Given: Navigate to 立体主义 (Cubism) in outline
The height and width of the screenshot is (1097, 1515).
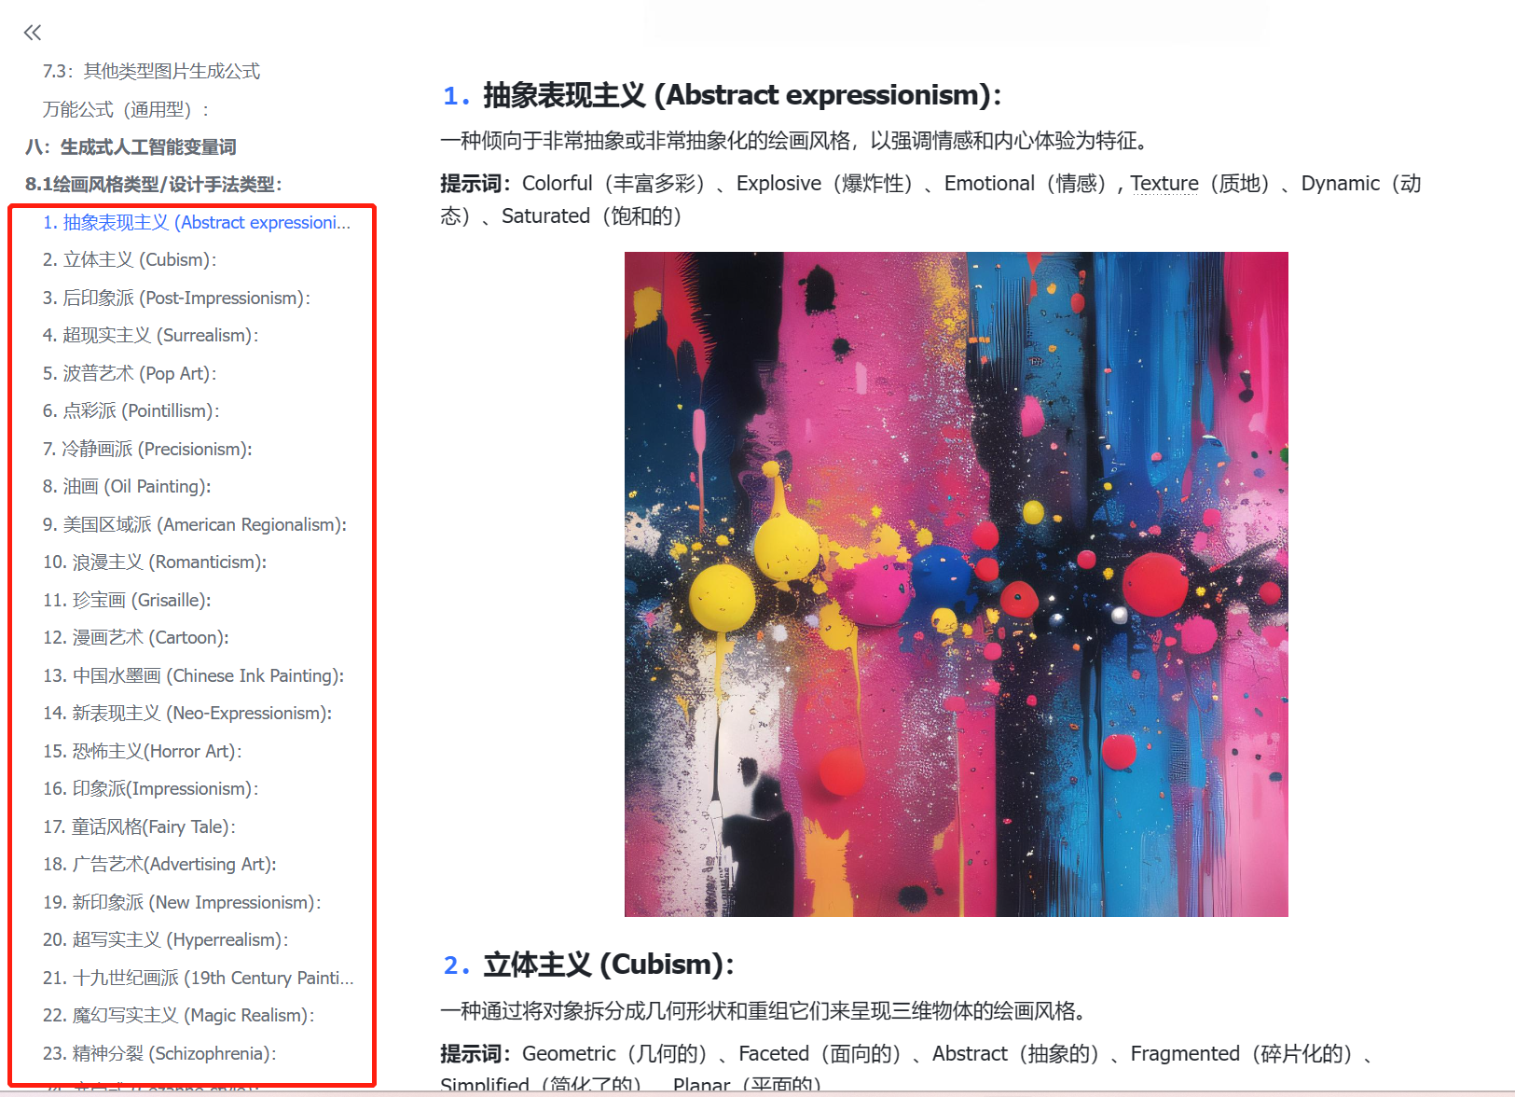Looking at the screenshot, I should pos(130,259).
